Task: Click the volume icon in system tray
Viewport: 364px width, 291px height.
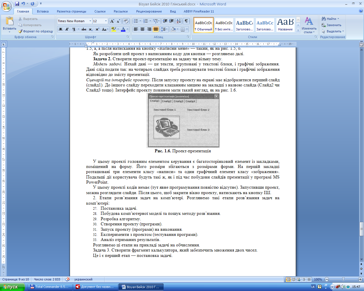Action: click(x=343, y=287)
